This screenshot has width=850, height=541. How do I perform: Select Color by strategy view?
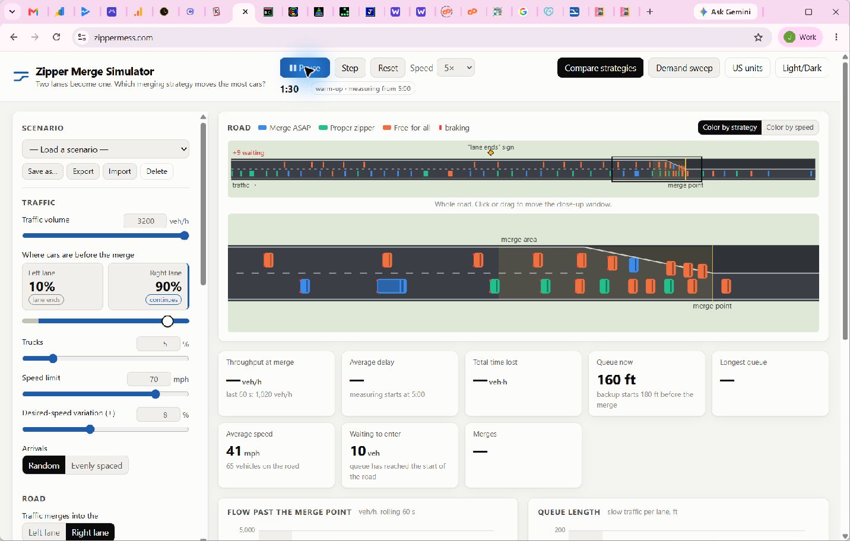click(730, 128)
